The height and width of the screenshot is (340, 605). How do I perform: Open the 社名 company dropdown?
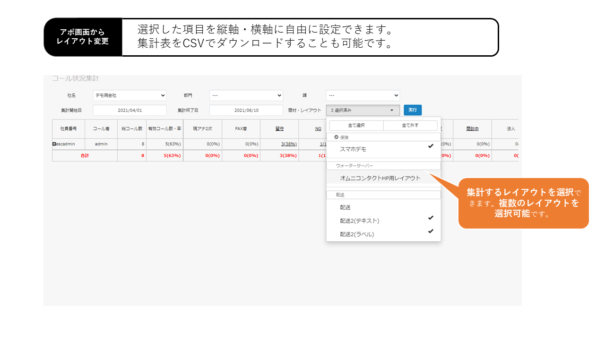click(130, 95)
